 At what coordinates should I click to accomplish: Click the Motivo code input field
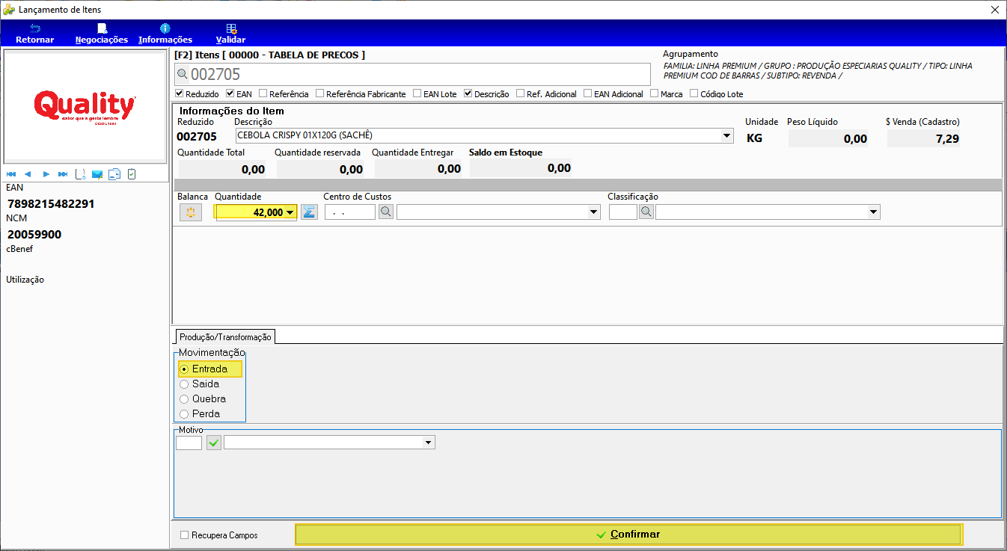pos(189,443)
